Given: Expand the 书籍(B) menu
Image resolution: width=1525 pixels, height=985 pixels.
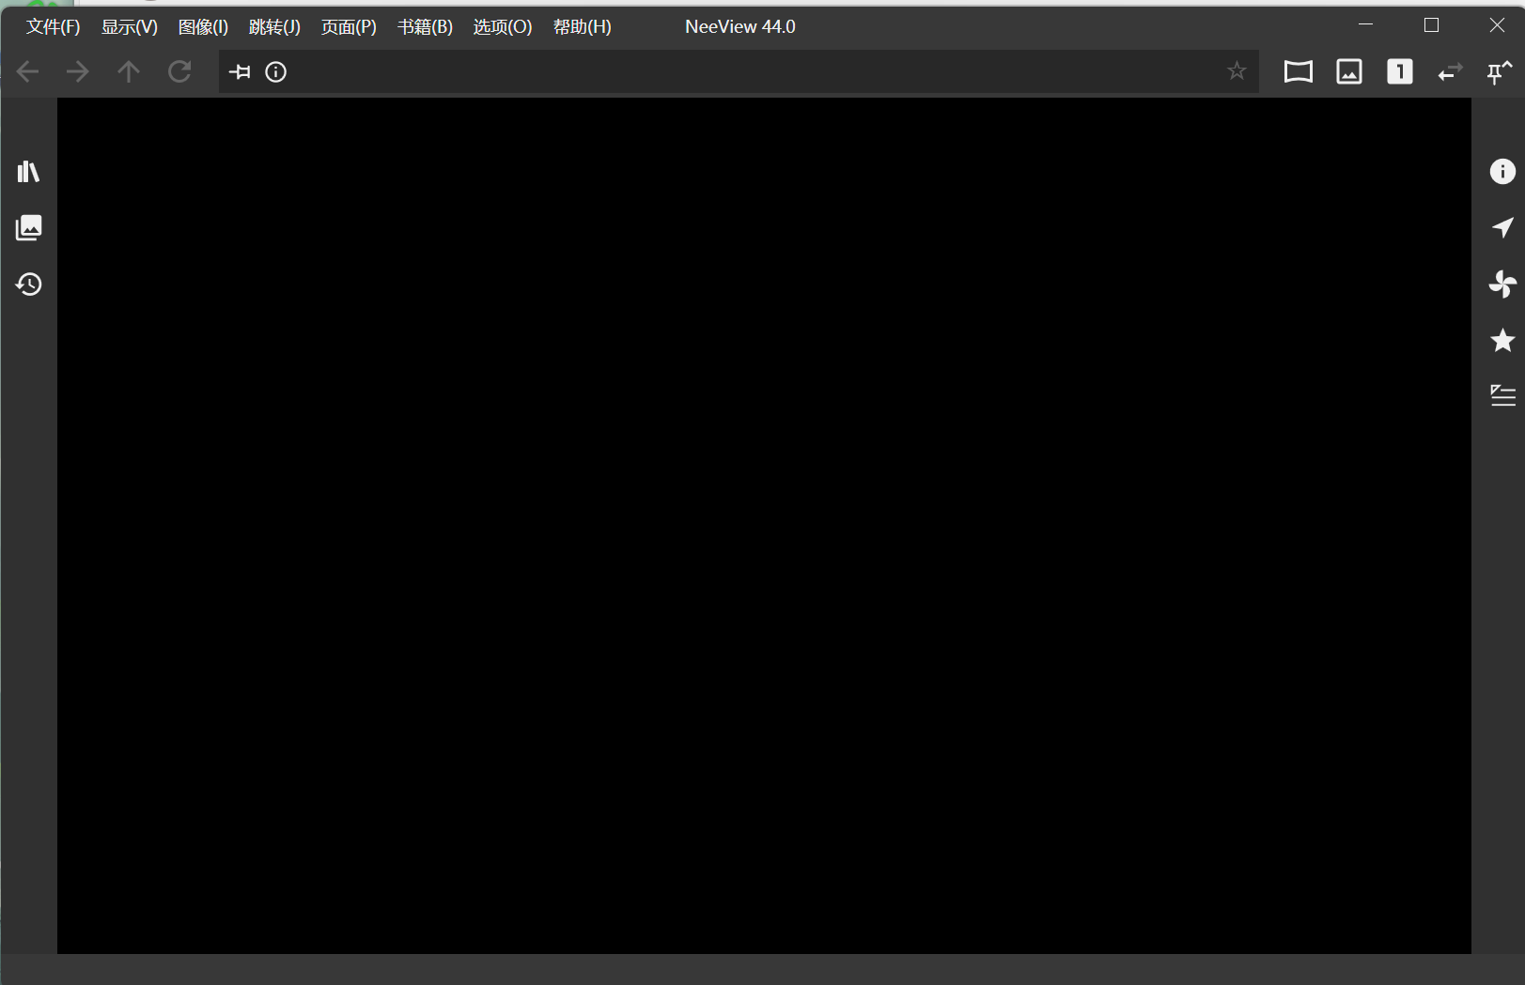Looking at the screenshot, I should coord(425,27).
